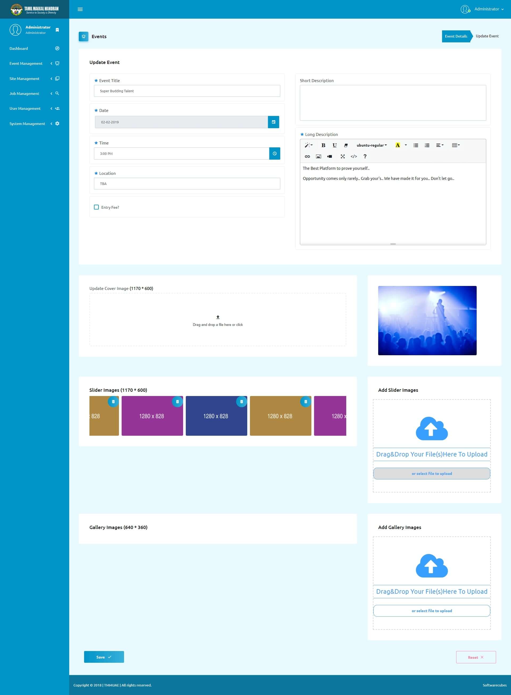Open the ubuntu-regular font dropdown
This screenshot has width=511, height=695.
[x=372, y=145]
